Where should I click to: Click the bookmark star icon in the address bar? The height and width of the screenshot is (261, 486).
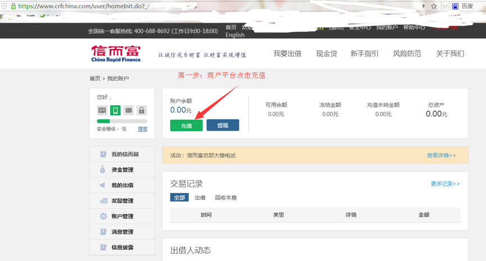pos(434,6)
